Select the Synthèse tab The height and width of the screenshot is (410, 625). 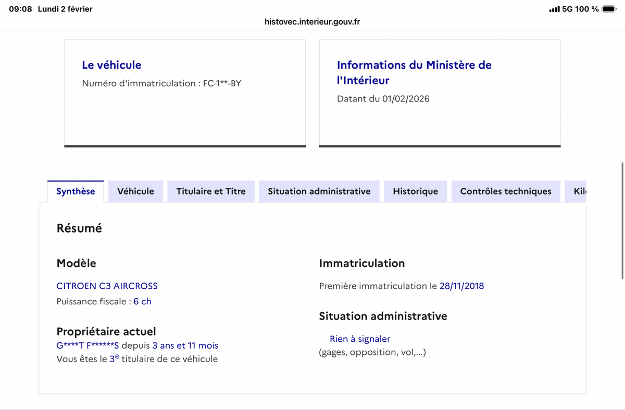coord(76,191)
